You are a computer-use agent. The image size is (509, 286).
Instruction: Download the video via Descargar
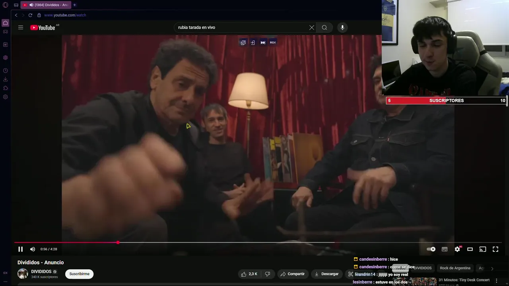pos(326,274)
